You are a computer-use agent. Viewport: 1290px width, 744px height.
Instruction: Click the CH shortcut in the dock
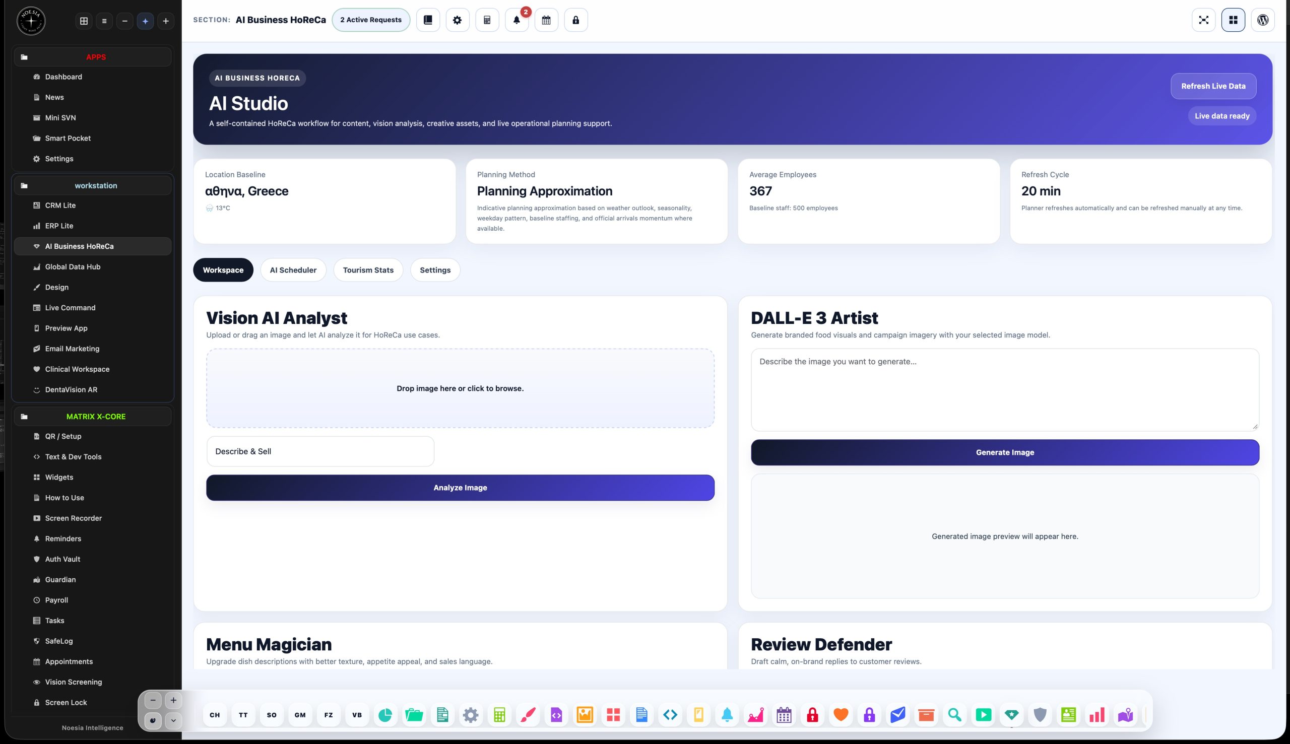[x=215, y=715]
